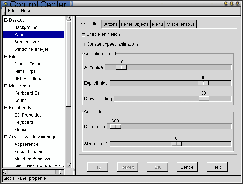Image resolution: width=243 pixels, height=184 pixels.
Task: Click the horizontal scroll left arrow
Action: point(5,172)
